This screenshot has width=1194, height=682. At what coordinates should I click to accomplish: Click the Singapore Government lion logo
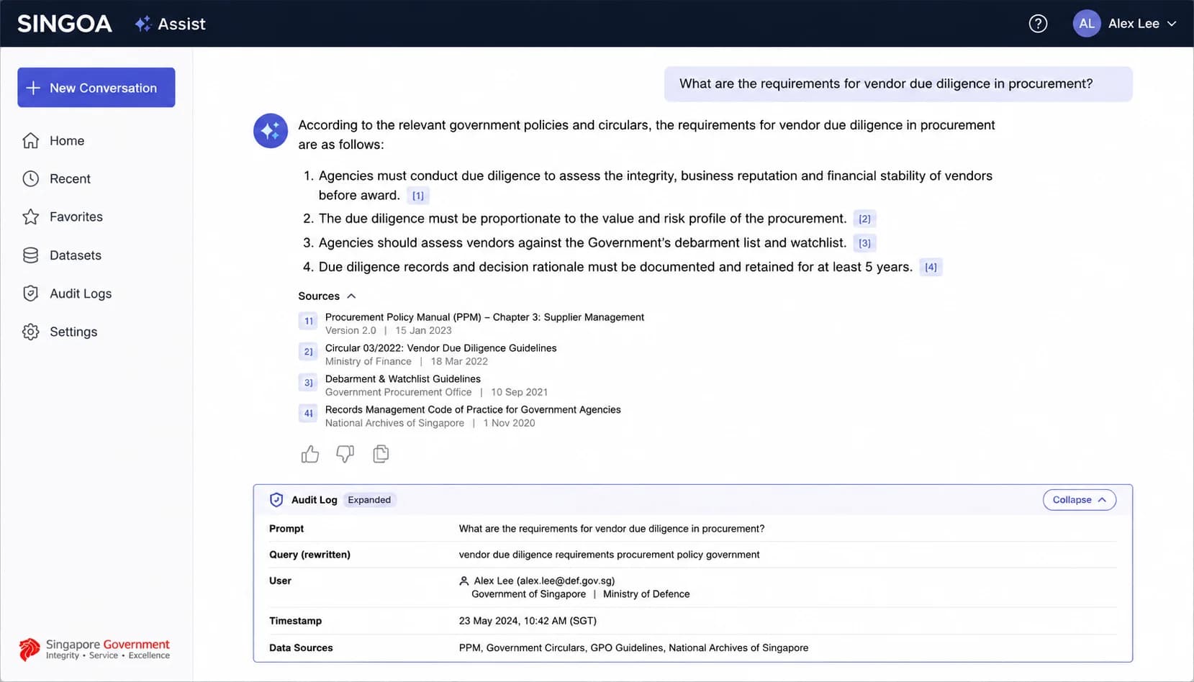pyautogui.click(x=30, y=650)
